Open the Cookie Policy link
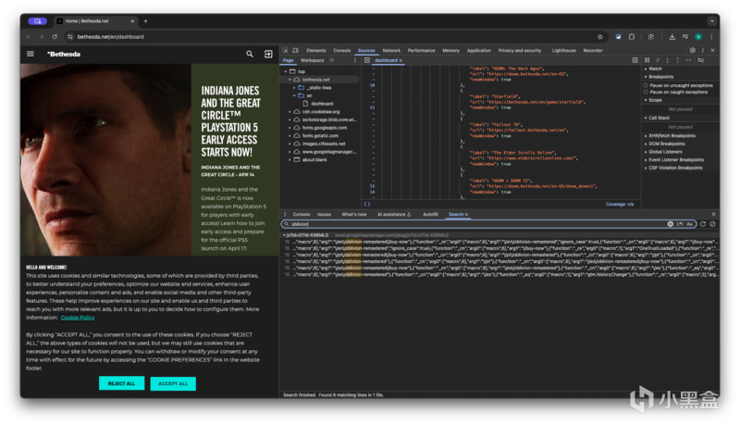Screen dimensions: 740x425 click(x=78, y=318)
